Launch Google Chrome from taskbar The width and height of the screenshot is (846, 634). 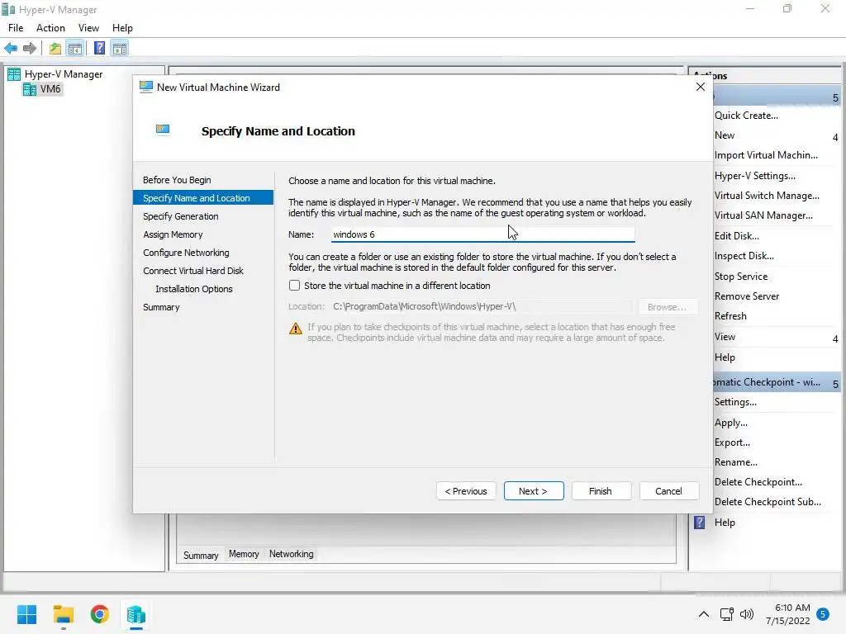(x=100, y=614)
